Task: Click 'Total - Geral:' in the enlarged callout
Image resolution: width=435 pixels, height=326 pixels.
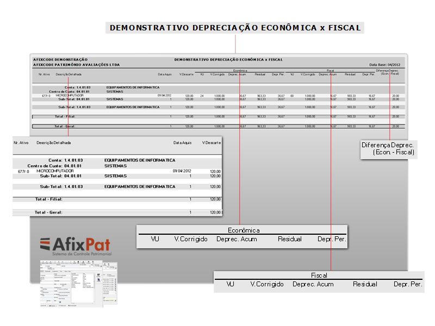Action: (48, 212)
